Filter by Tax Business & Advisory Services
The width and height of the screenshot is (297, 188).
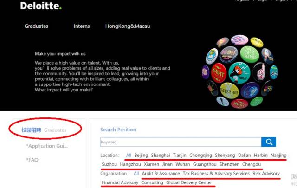pos(216,174)
